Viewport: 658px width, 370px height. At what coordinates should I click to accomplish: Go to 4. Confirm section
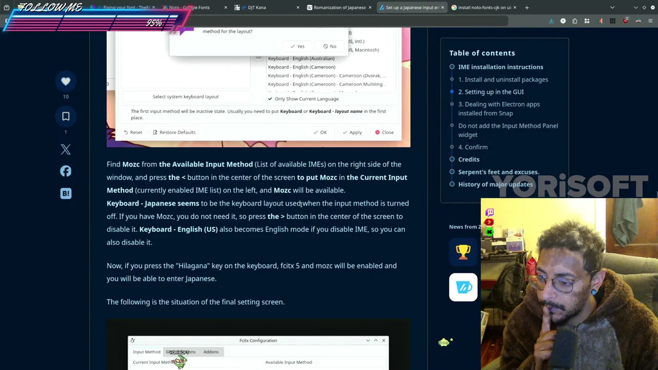coord(473,147)
